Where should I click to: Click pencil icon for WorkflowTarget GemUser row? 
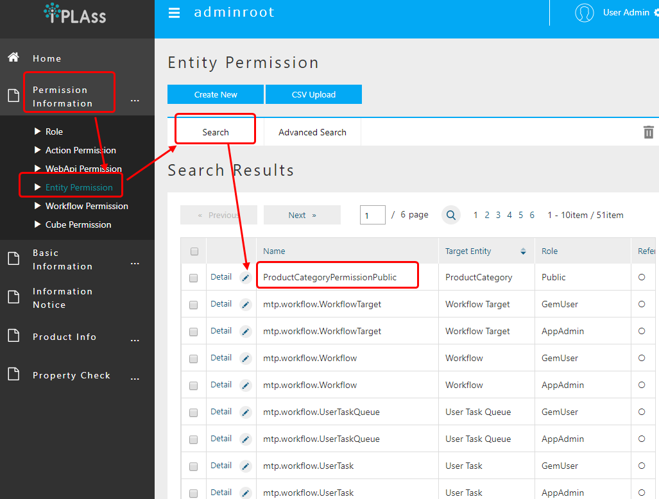[x=246, y=305]
